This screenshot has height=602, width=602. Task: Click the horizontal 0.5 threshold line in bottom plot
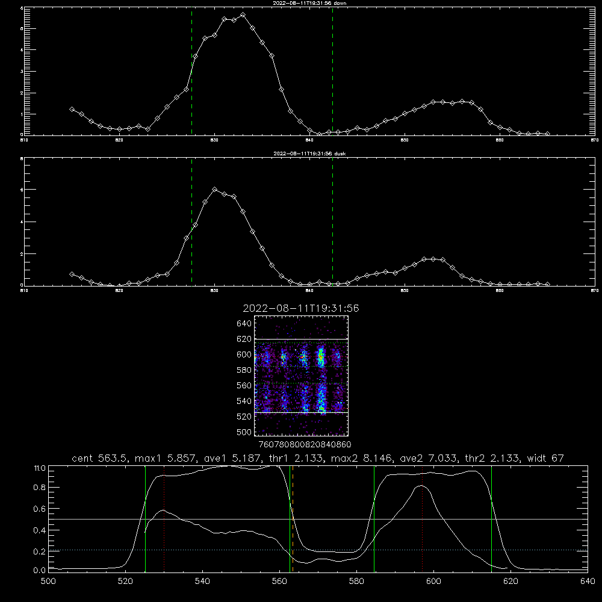tap(318, 519)
